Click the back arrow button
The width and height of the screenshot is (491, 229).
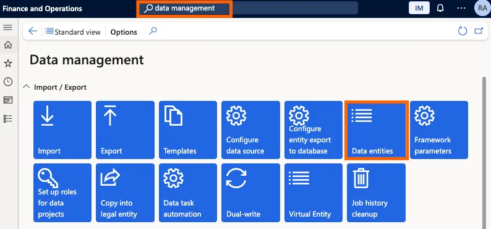pos(33,31)
